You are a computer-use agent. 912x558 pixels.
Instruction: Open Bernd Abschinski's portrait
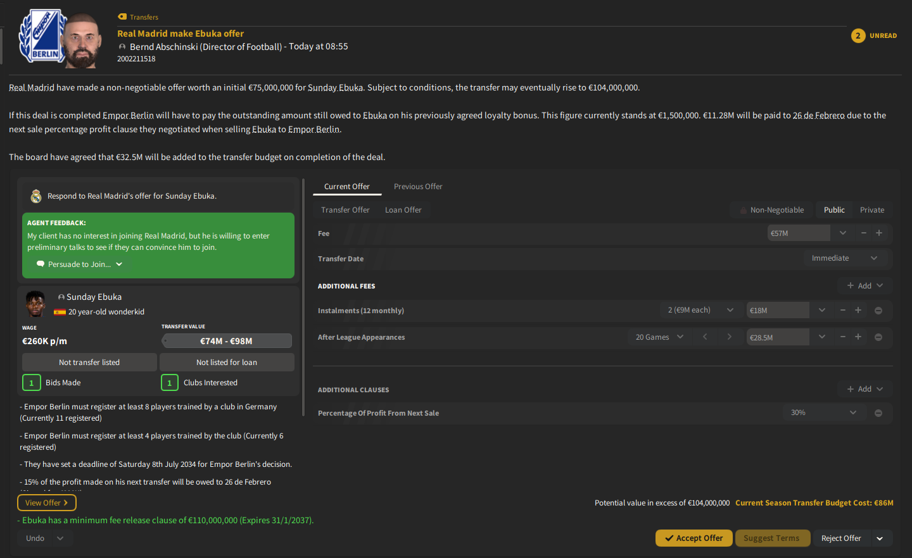click(84, 40)
